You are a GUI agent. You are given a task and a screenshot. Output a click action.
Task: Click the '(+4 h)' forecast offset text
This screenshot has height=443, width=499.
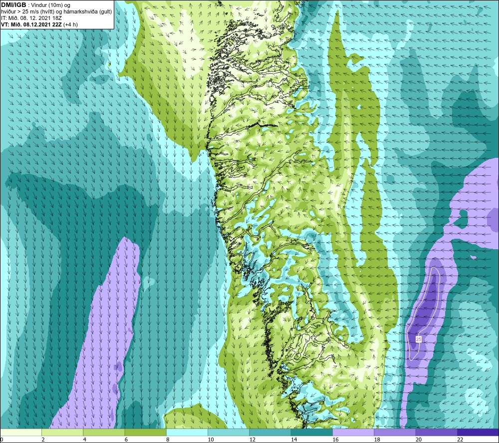71,24
